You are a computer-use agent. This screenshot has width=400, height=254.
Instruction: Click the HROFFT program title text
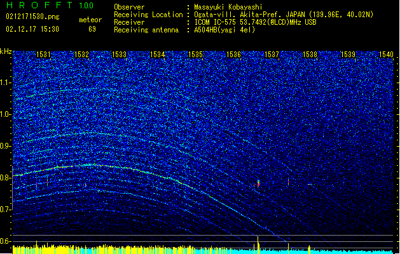[39, 5]
